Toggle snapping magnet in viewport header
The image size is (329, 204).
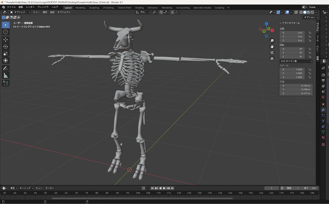pos(161,12)
